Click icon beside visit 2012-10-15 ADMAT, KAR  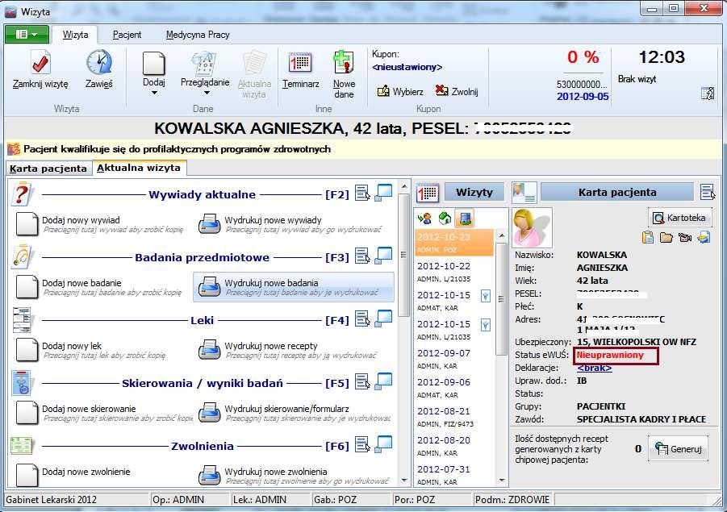click(x=485, y=296)
